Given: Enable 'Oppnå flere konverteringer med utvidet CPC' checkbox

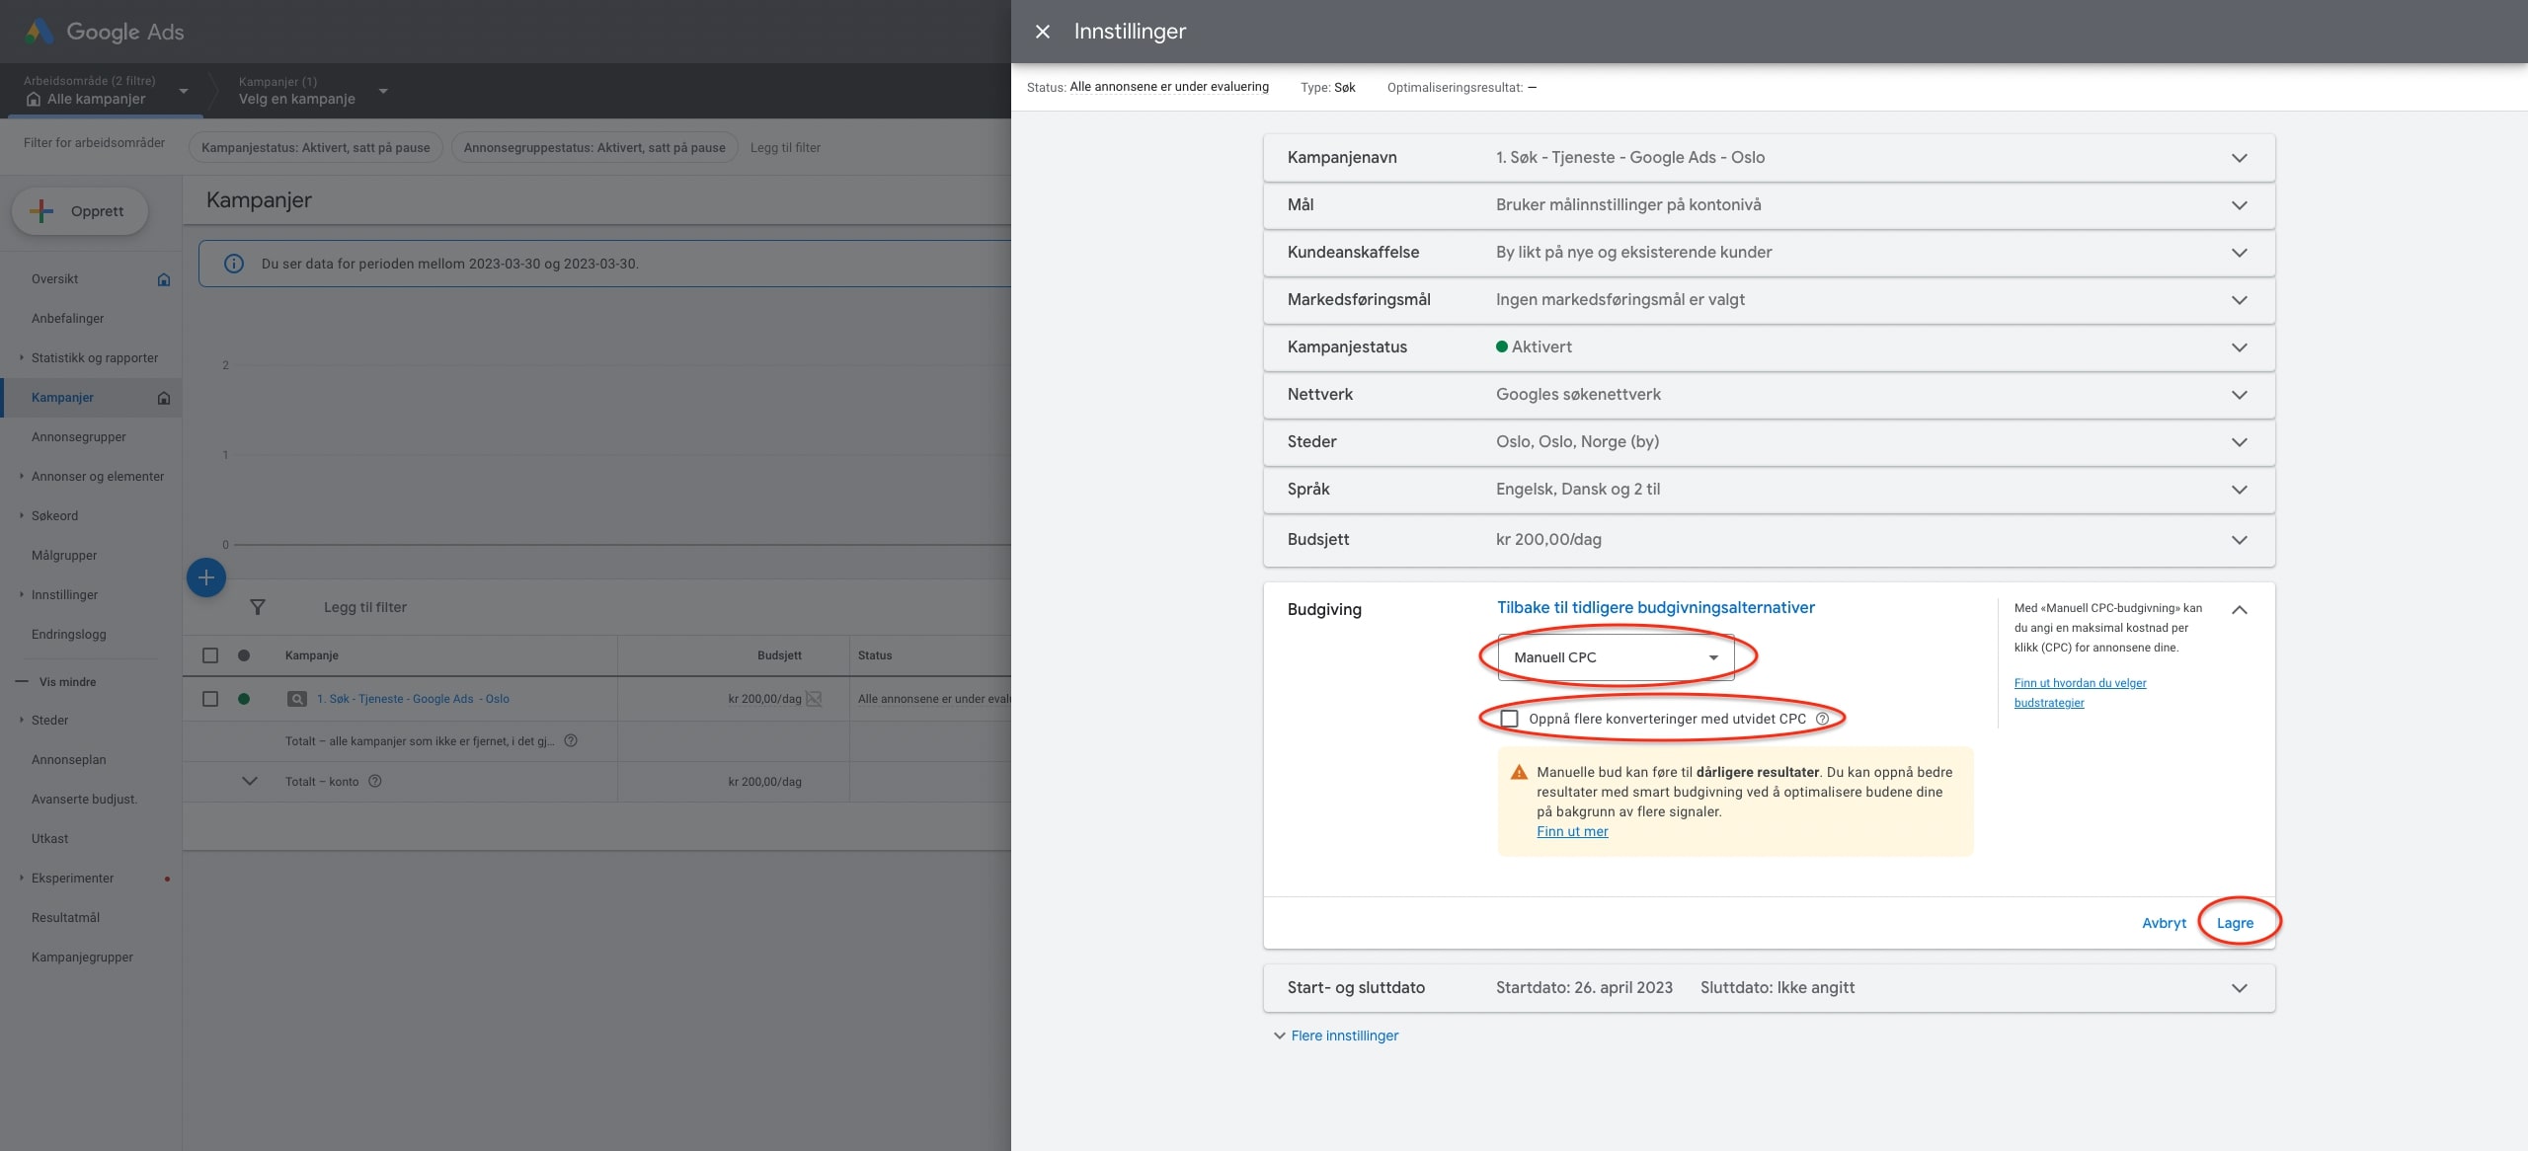Looking at the screenshot, I should [1509, 719].
